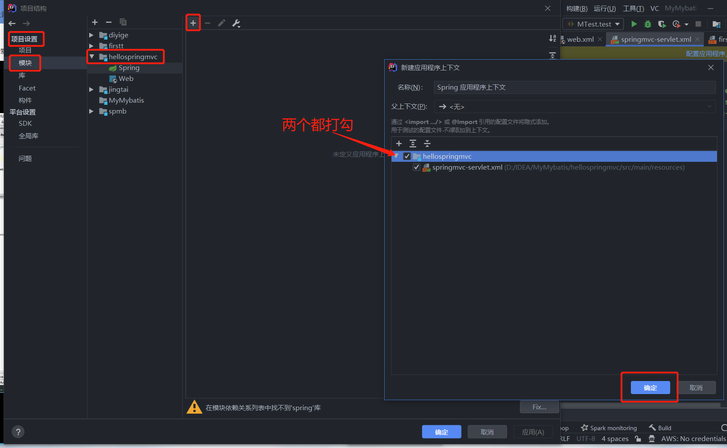Click the sort alphabetically icon
The width and height of the screenshot is (727, 448).
553,38
